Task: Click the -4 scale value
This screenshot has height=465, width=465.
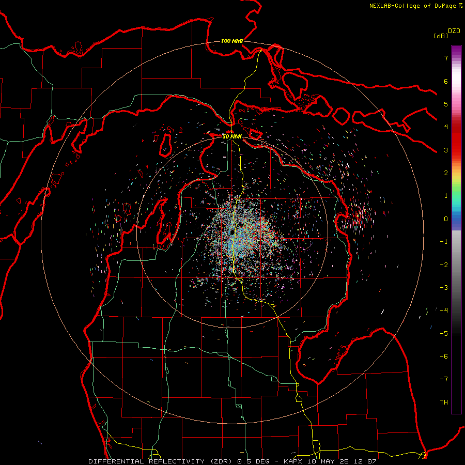Action: 444,311
